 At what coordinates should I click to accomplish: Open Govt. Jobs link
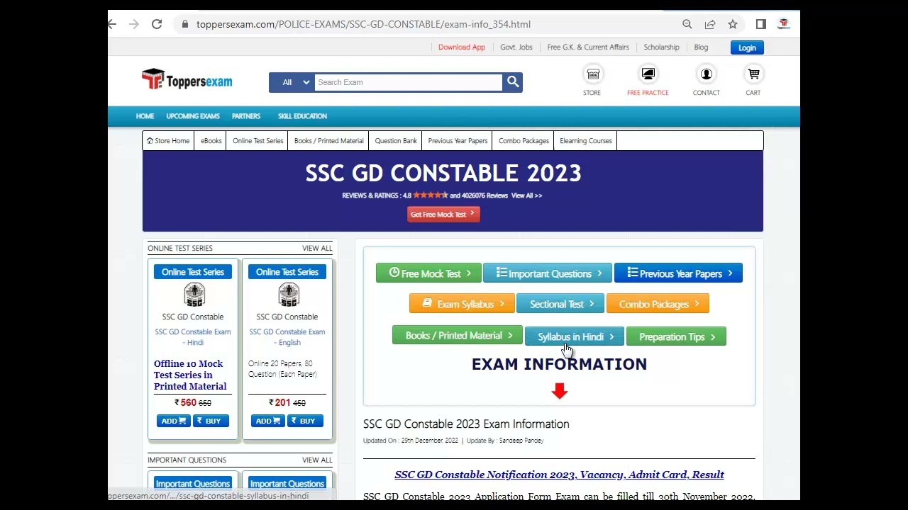(516, 47)
